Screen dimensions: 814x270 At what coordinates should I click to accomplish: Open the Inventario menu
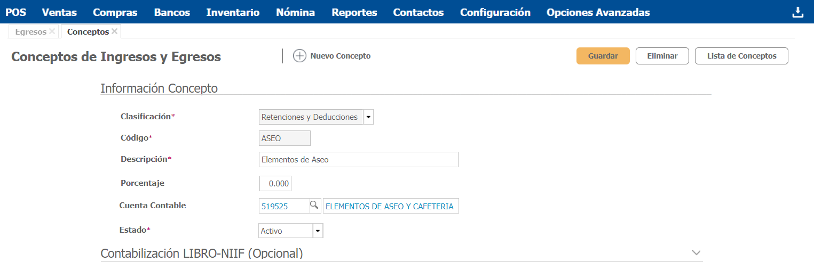click(233, 12)
